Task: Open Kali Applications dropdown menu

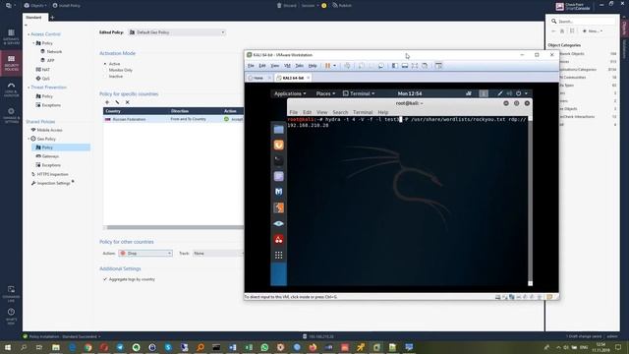Action: 290,93
